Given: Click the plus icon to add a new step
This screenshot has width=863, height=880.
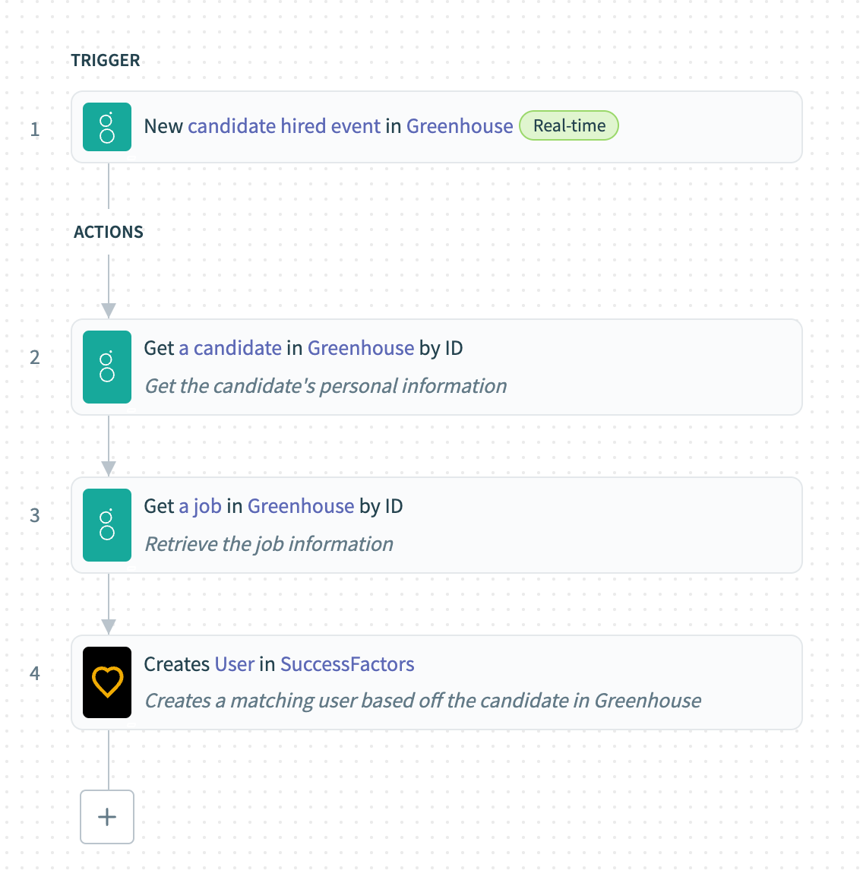Looking at the screenshot, I should [106, 817].
